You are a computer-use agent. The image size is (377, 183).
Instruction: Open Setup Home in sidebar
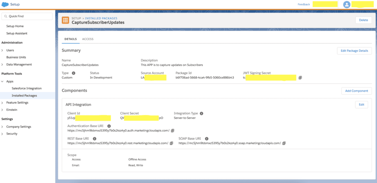(x=15, y=26)
